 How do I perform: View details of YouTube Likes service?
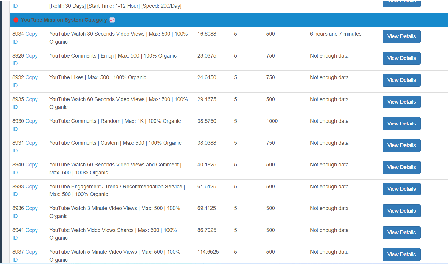coord(401,80)
